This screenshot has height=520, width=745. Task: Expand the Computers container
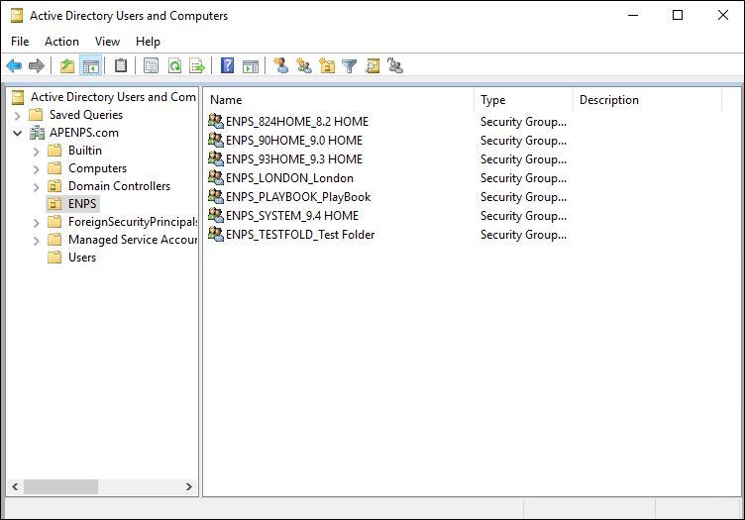[36, 169]
